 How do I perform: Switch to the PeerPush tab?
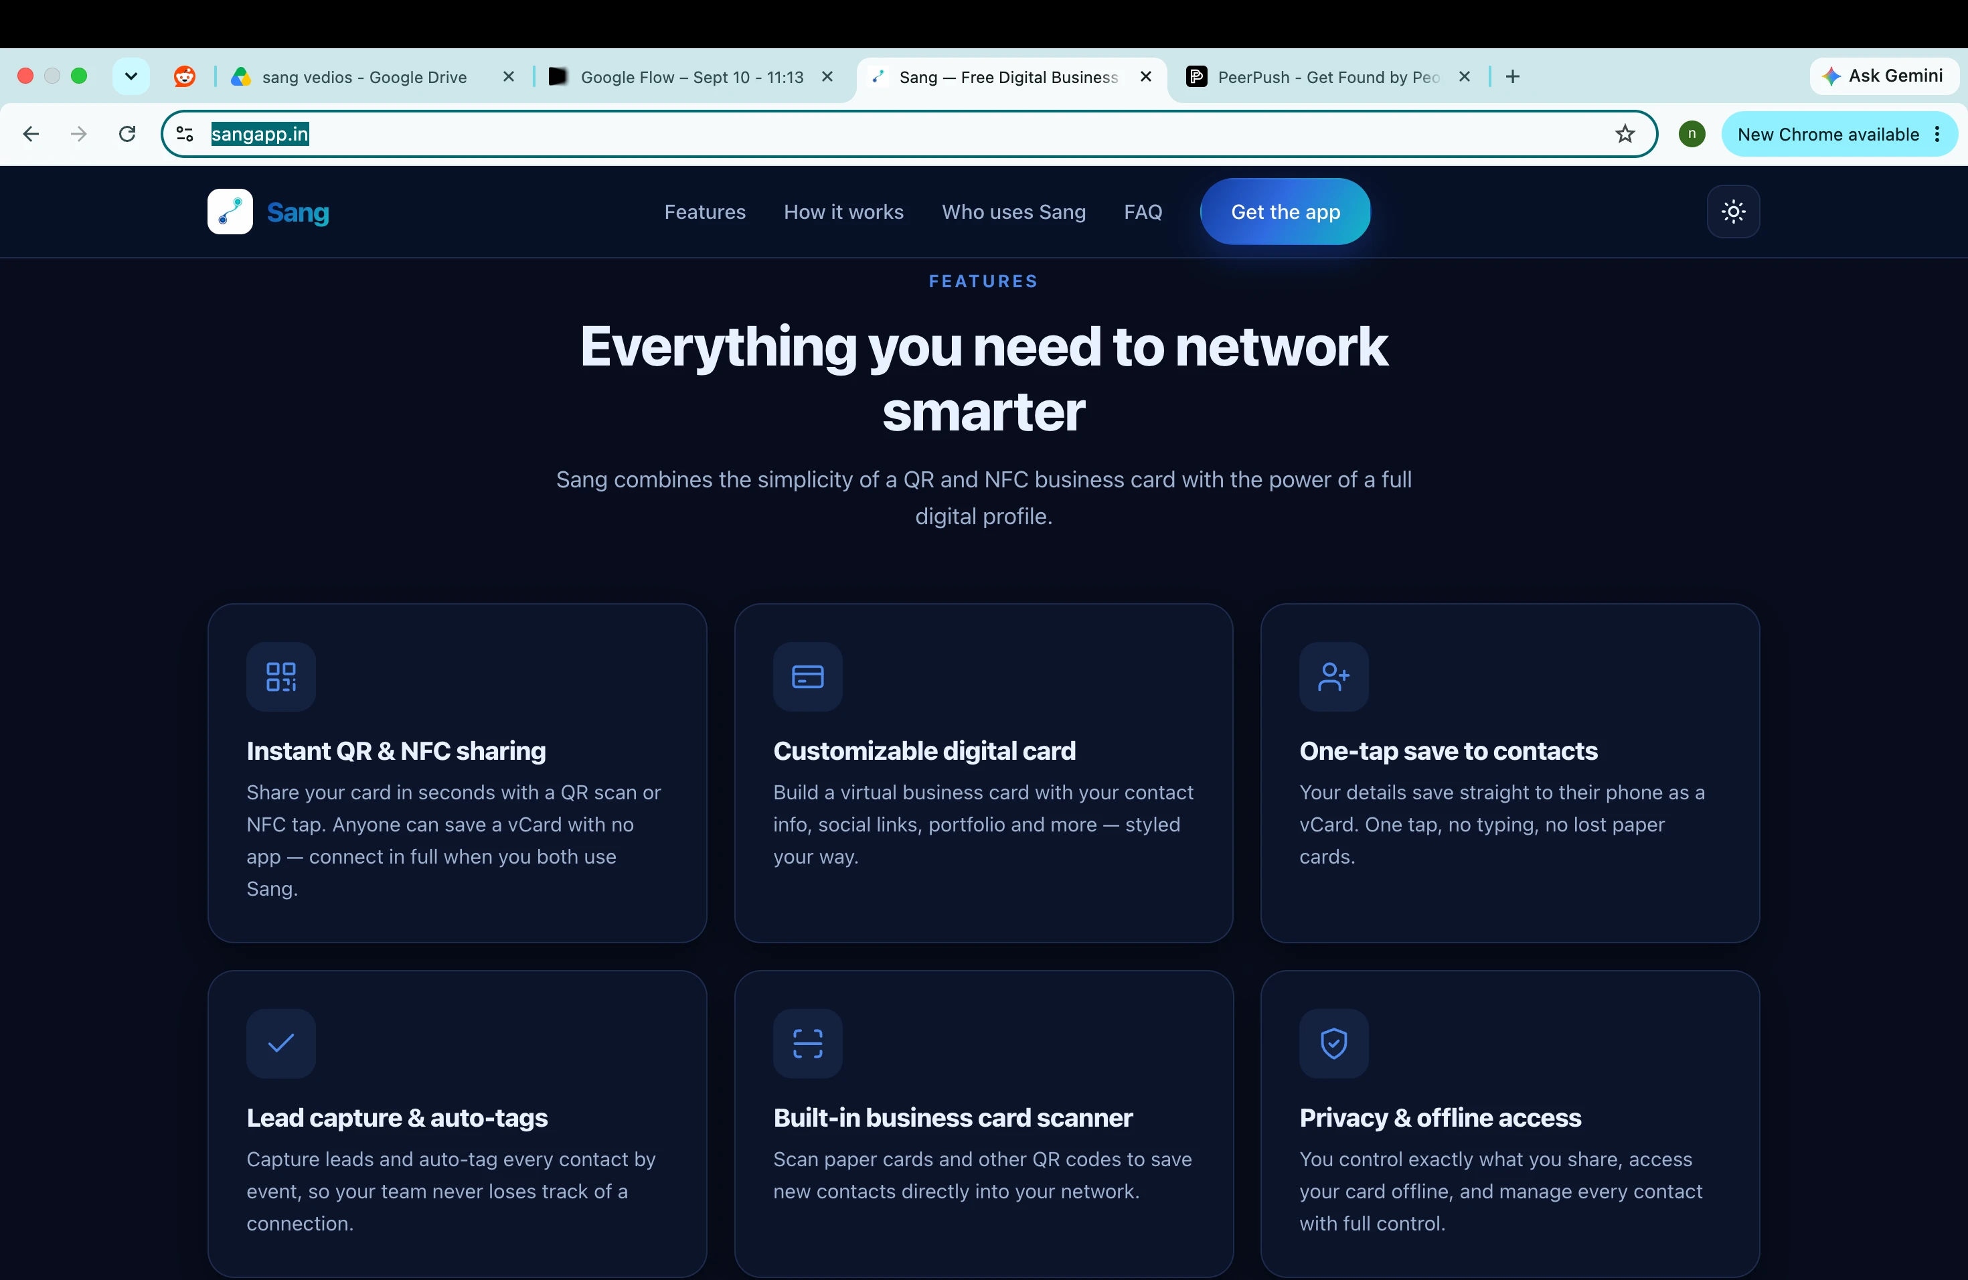[1328, 77]
